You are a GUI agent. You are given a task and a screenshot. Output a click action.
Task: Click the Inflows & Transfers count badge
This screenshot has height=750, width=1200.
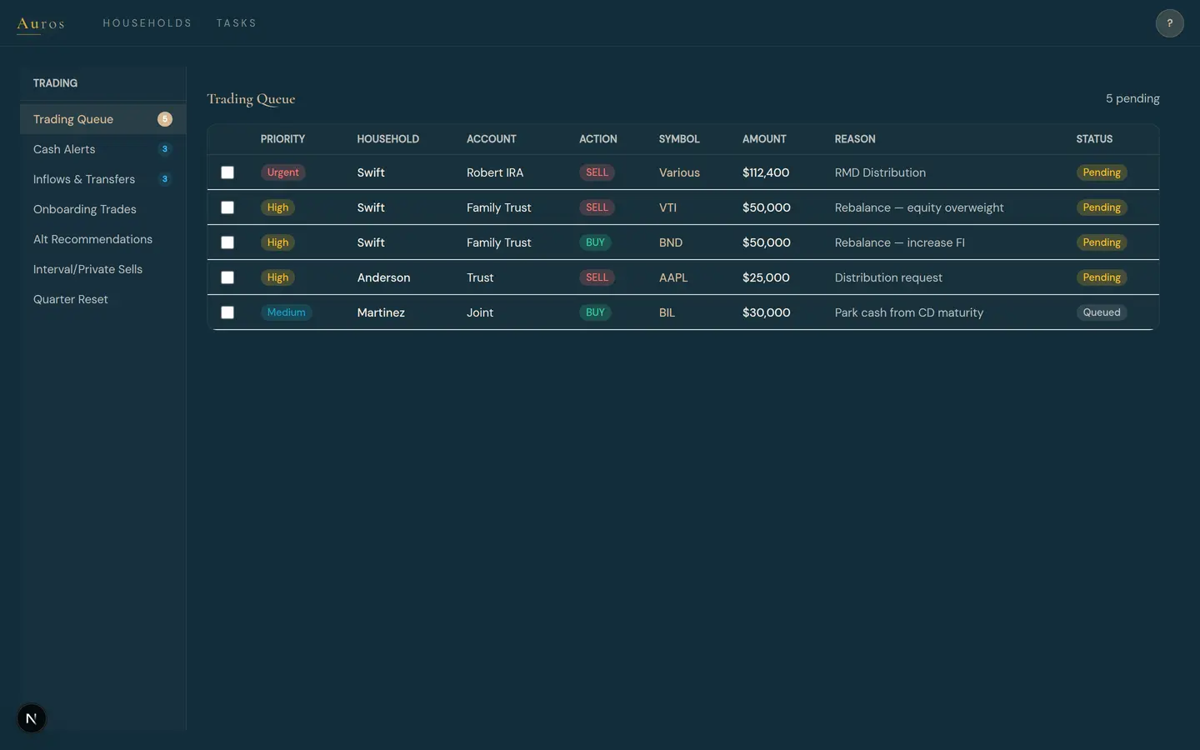click(x=165, y=179)
